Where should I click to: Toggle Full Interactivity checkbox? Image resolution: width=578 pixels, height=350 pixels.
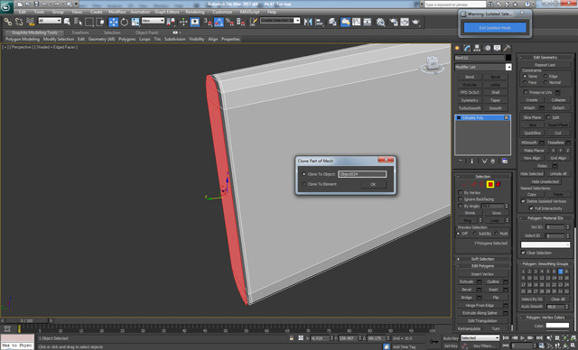point(531,208)
